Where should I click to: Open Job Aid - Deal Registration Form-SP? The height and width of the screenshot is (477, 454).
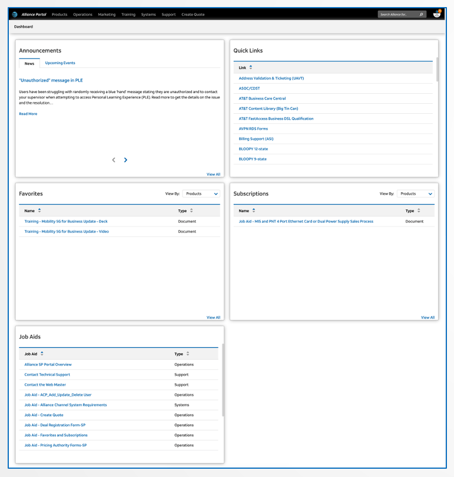pyautogui.click(x=55, y=425)
